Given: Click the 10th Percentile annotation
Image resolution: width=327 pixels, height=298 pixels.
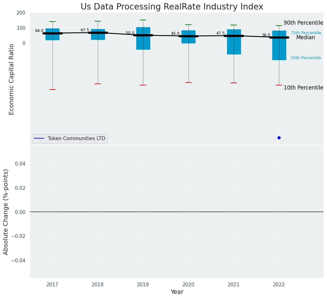Looking at the screenshot, I should [303, 88].
